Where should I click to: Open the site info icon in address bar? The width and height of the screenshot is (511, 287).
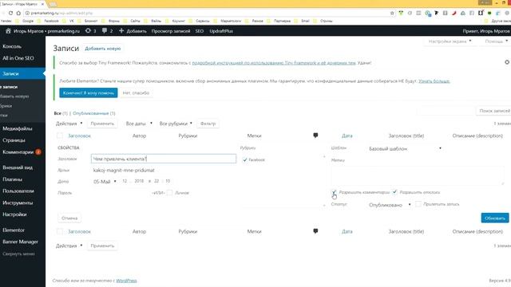[27, 13]
